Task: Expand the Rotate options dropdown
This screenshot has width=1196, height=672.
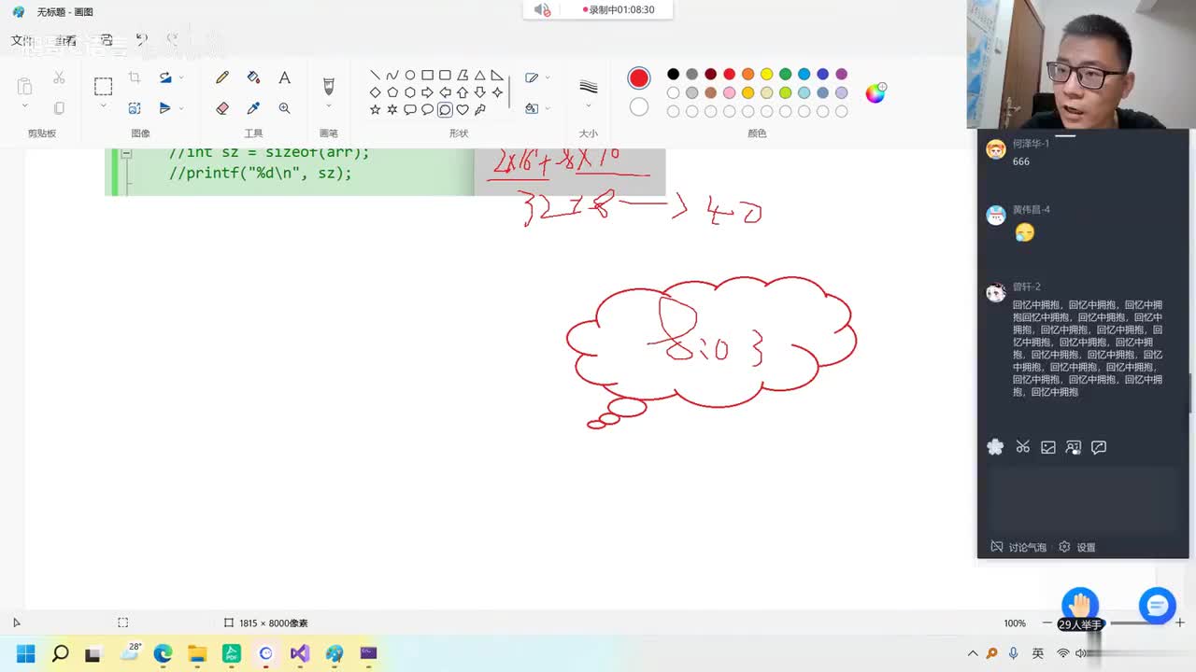Action: [x=181, y=77]
